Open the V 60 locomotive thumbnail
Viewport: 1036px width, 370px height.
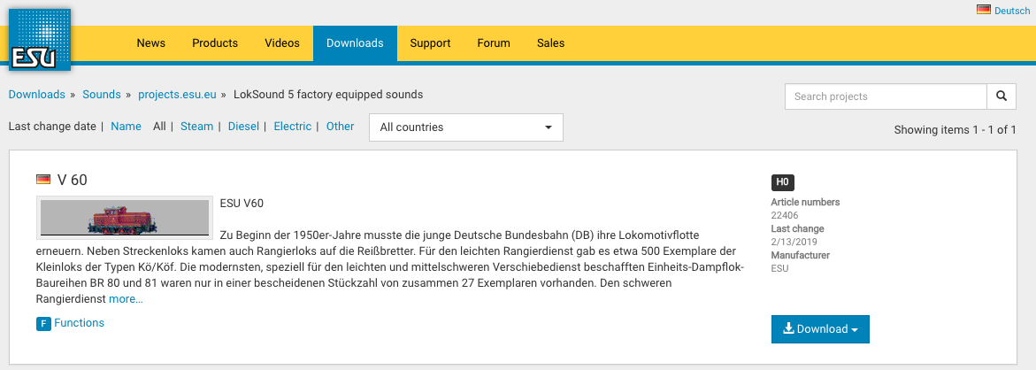[x=125, y=218]
